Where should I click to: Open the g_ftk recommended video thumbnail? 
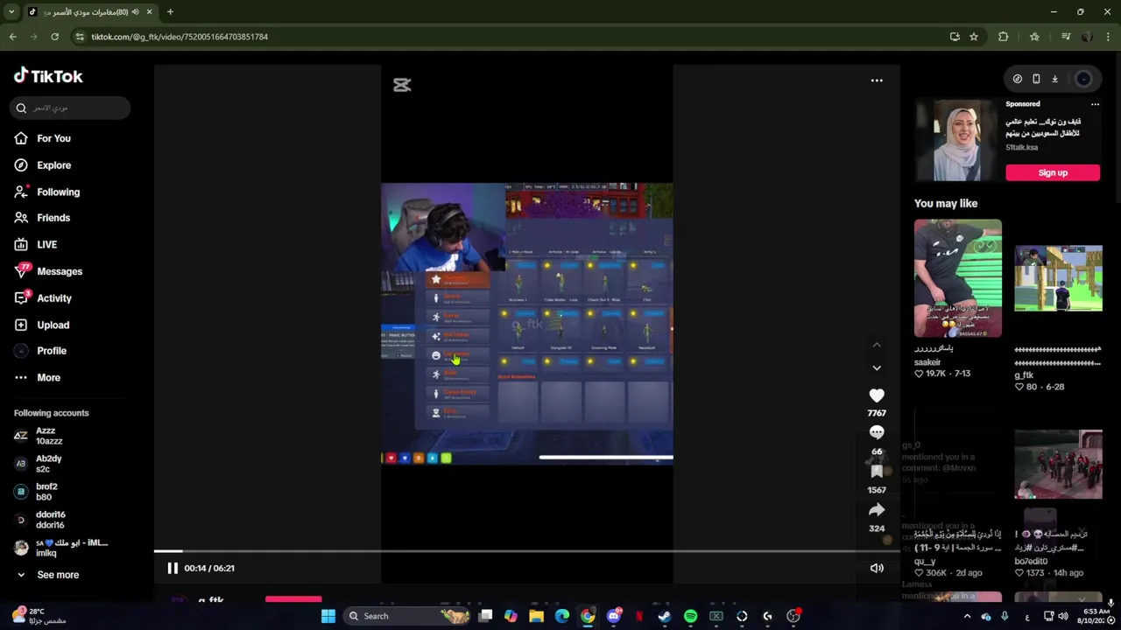(x=1059, y=278)
